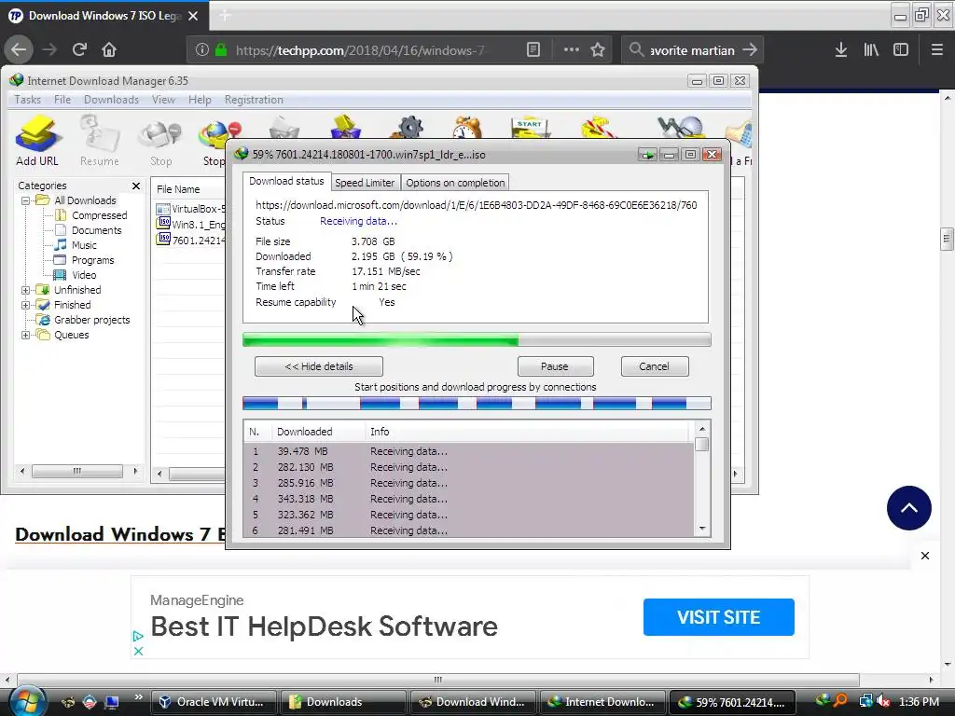Viewport: 955px width, 716px height.
Task: Open Firefox library icon
Action: [x=871, y=50]
